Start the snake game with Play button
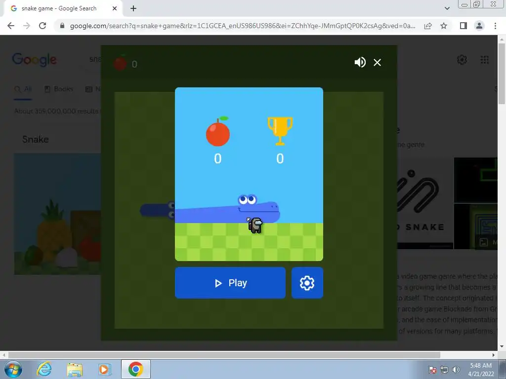 pyautogui.click(x=230, y=283)
